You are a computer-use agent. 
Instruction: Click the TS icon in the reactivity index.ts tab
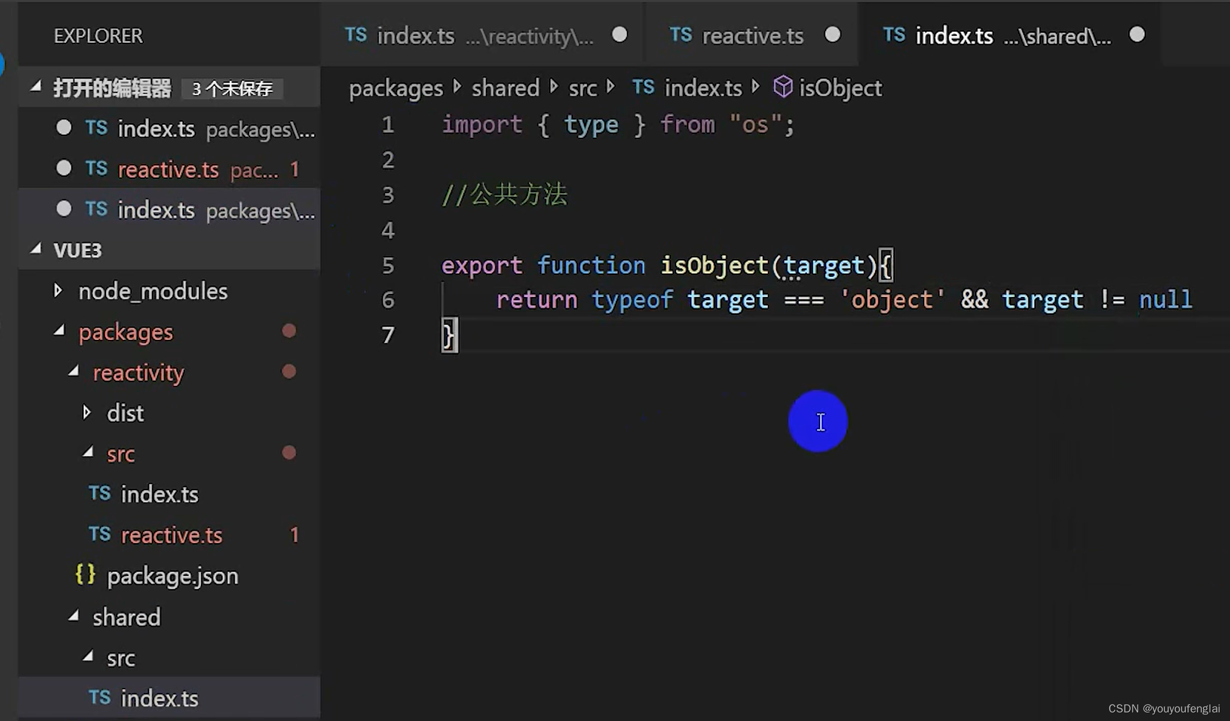pos(355,34)
